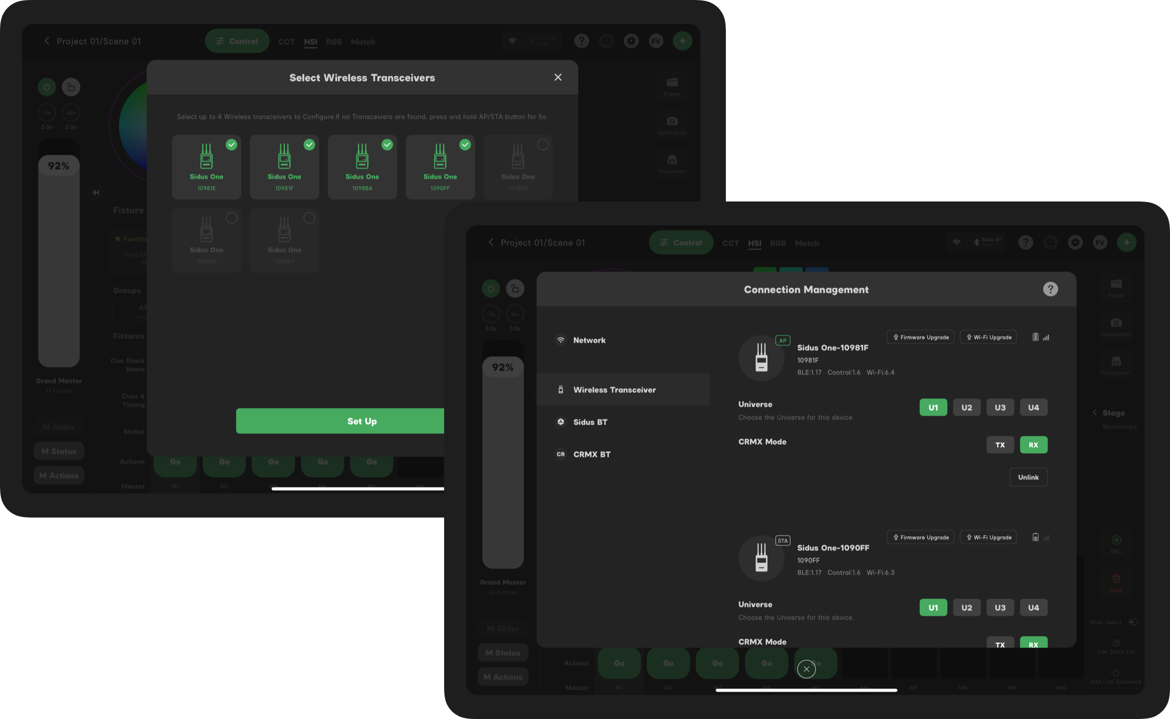The height and width of the screenshot is (719, 1170).
Task: Switch to the CCT tab in the front window
Action: tap(730, 243)
